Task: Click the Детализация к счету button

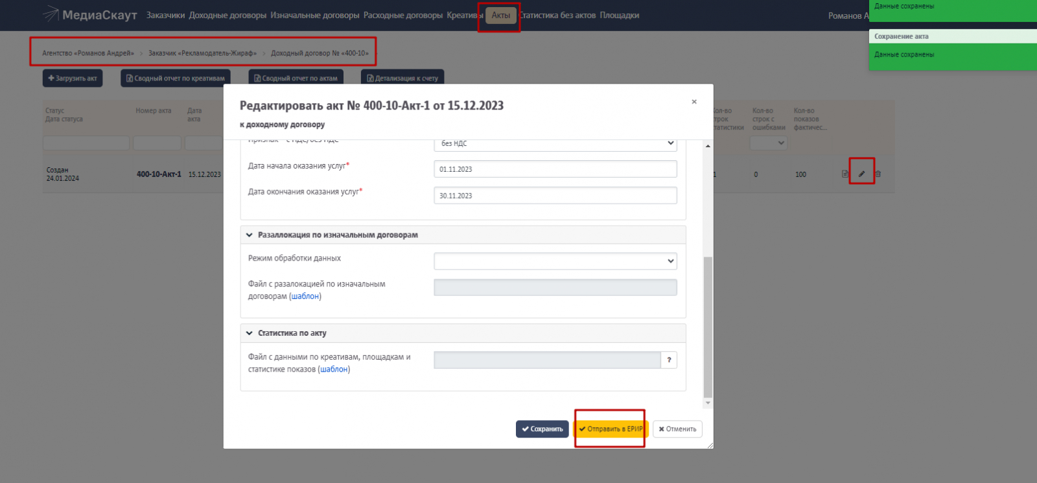Action: pyautogui.click(x=402, y=78)
